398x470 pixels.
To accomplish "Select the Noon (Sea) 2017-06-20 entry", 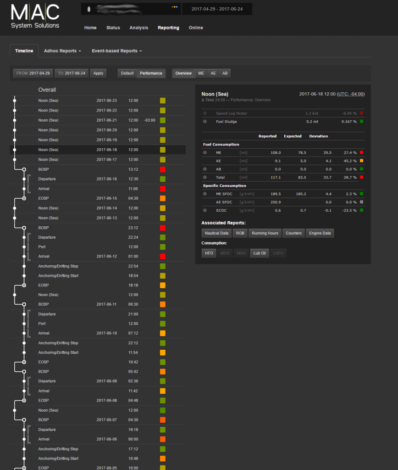I will point(98,130).
